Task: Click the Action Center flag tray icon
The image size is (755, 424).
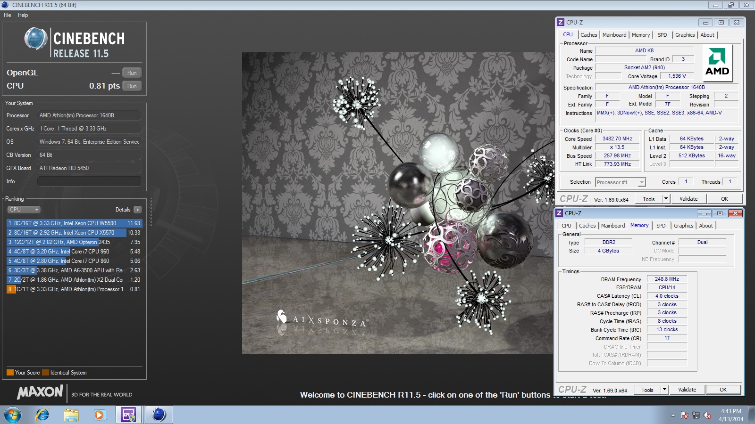Action: pyautogui.click(x=685, y=415)
